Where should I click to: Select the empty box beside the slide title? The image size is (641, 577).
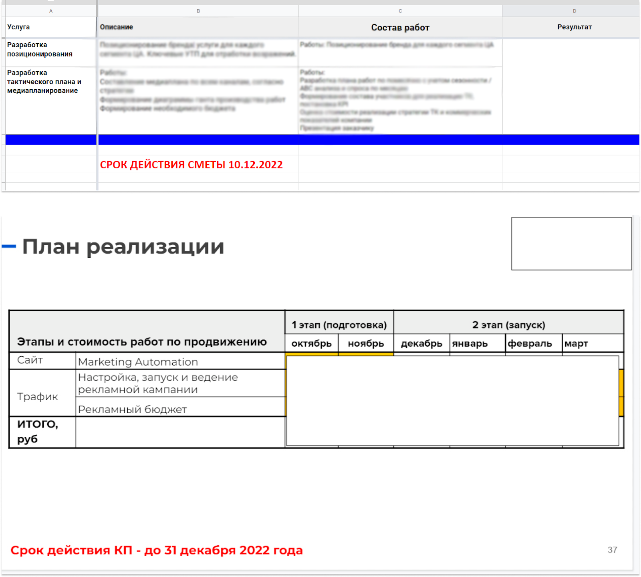(x=571, y=244)
